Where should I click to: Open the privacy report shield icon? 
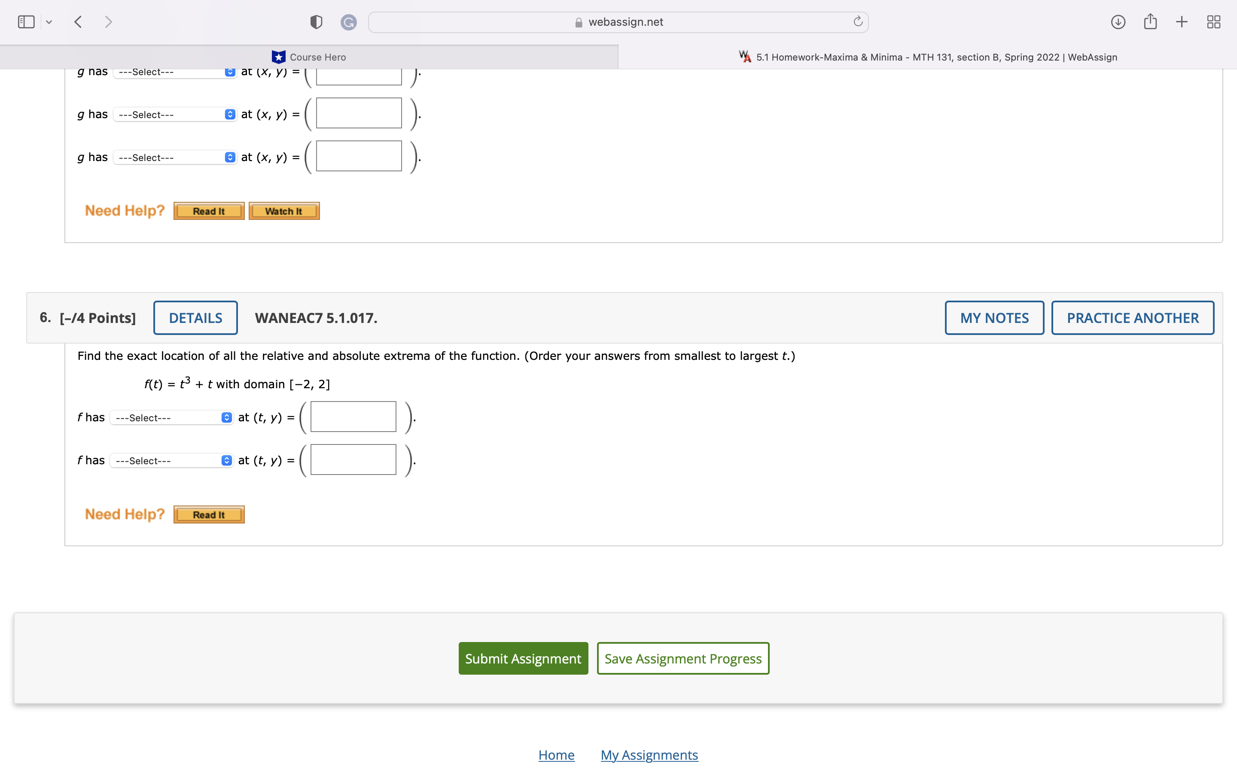316,21
